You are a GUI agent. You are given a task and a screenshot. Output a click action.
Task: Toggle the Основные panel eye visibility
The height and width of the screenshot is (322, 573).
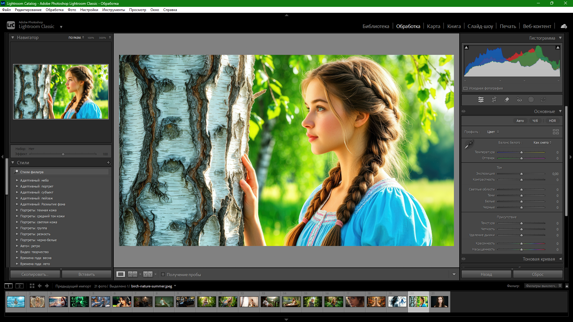(464, 111)
